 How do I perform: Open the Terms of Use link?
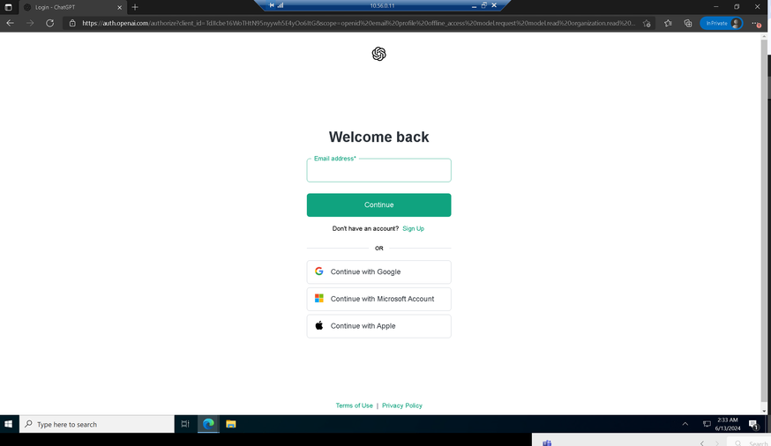(354, 405)
